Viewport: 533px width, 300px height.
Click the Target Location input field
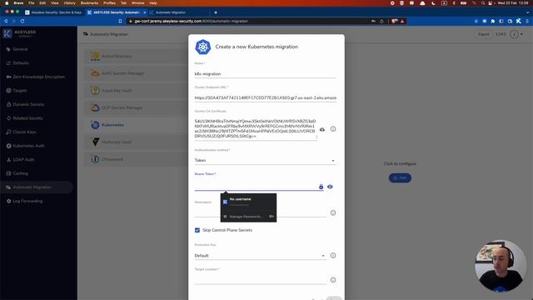pos(261,280)
